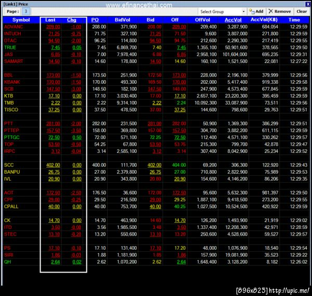
Task: Click the Chg column header
Action: [71, 20]
